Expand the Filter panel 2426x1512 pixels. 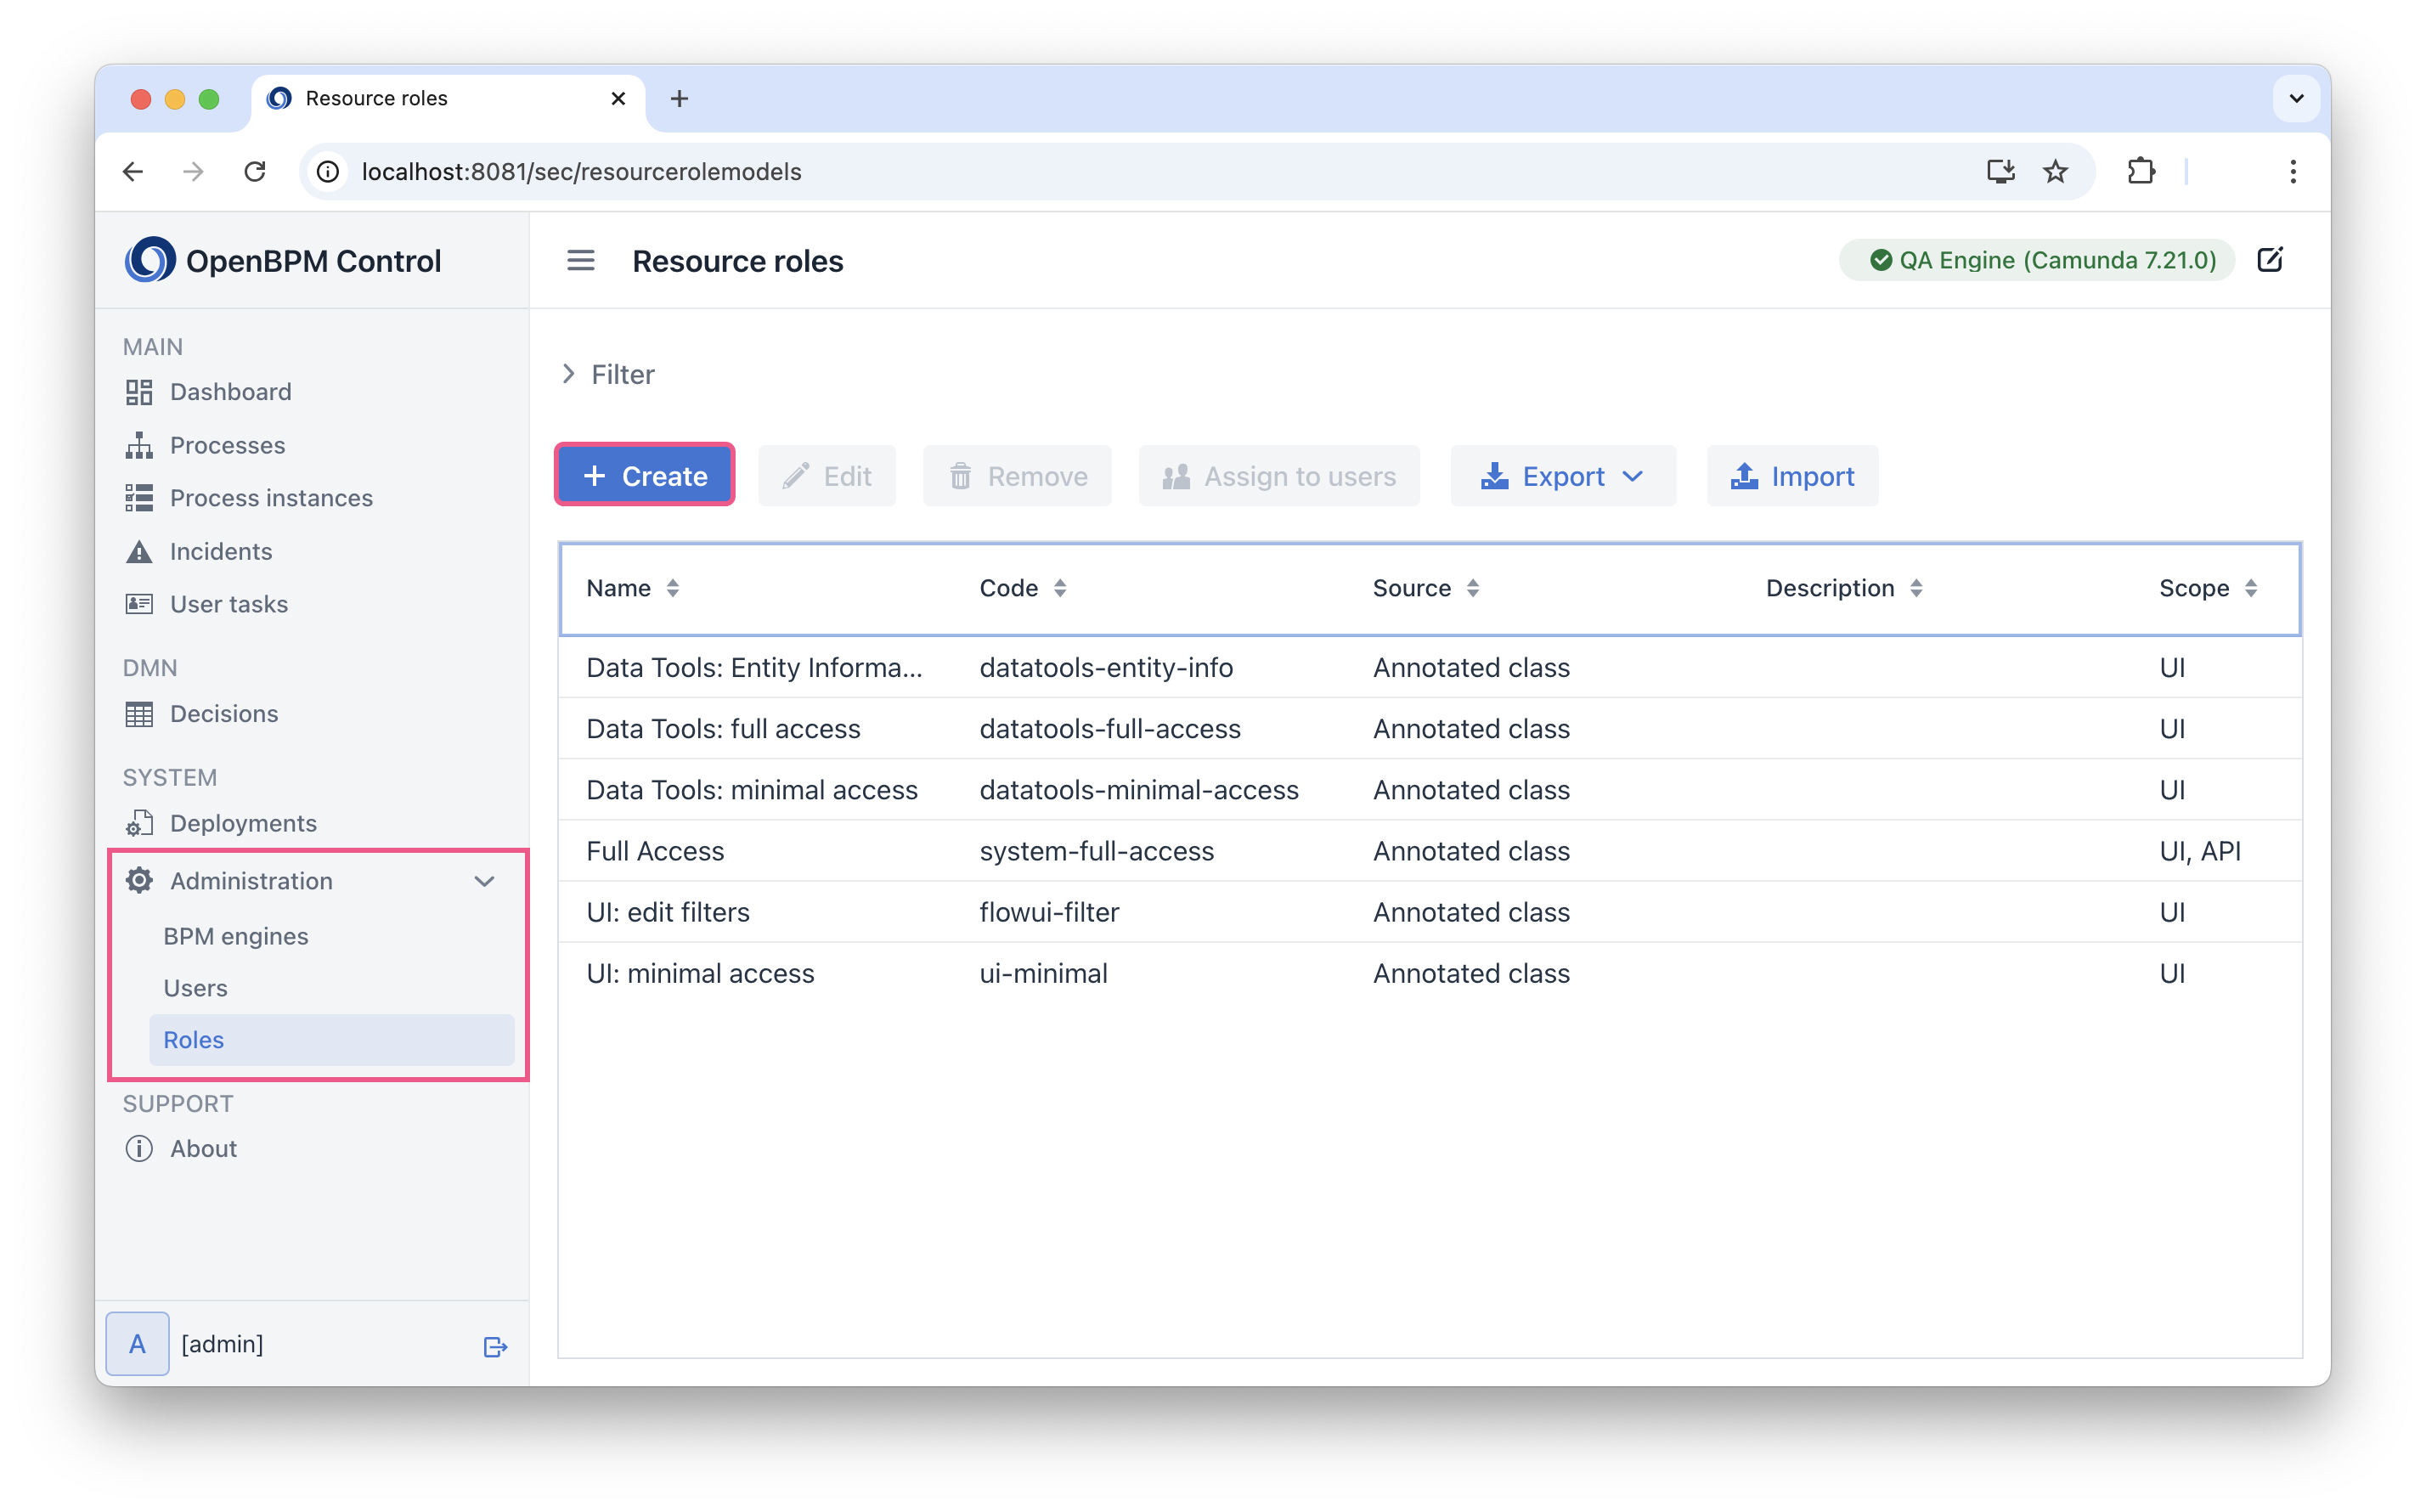pyautogui.click(x=607, y=374)
